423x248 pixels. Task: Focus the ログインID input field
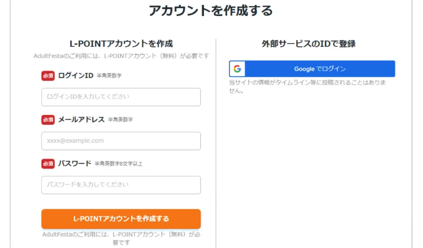(x=121, y=97)
